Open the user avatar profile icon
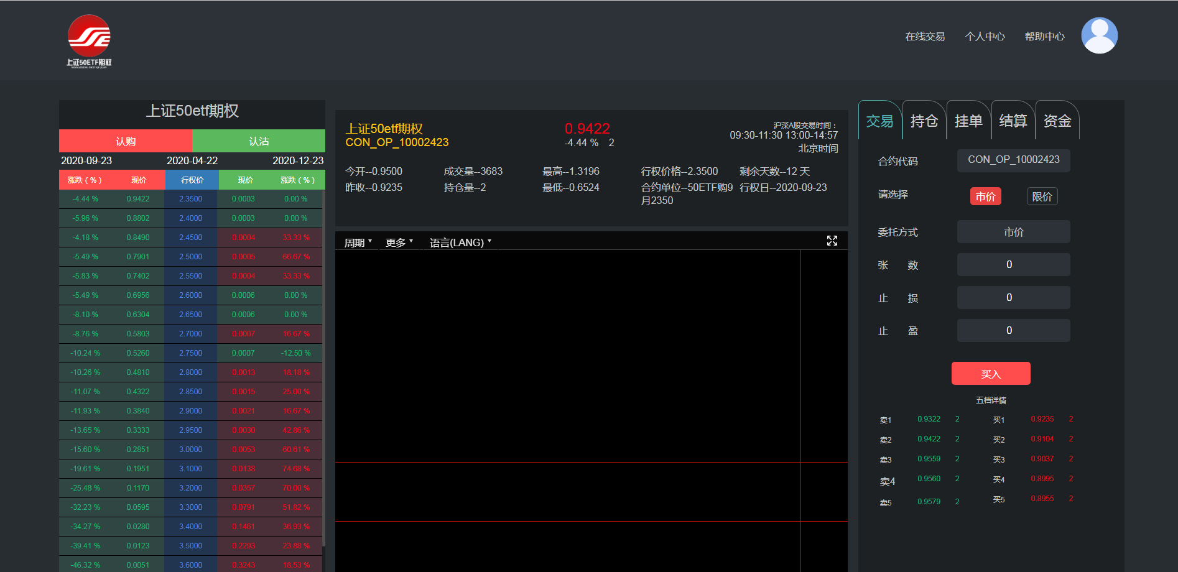 click(x=1099, y=35)
